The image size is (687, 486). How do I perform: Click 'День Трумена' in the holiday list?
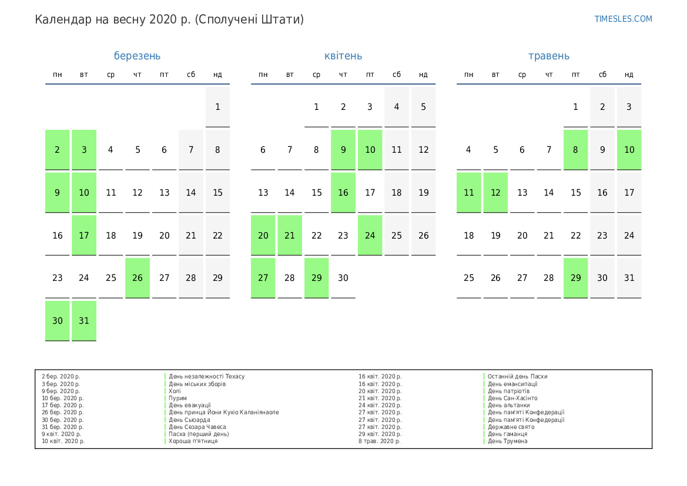pyautogui.click(x=507, y=441)
